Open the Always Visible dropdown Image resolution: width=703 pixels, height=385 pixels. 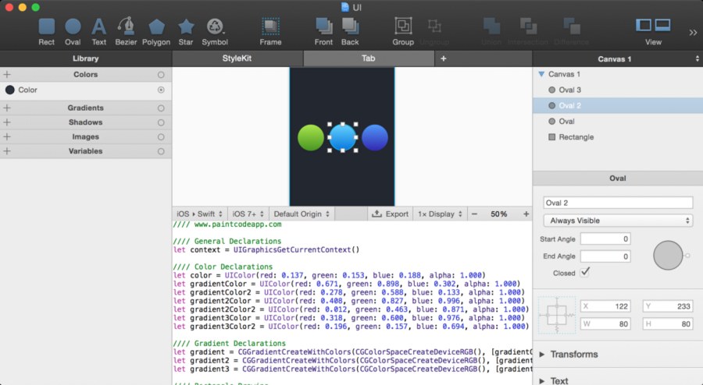coord(618,221)
